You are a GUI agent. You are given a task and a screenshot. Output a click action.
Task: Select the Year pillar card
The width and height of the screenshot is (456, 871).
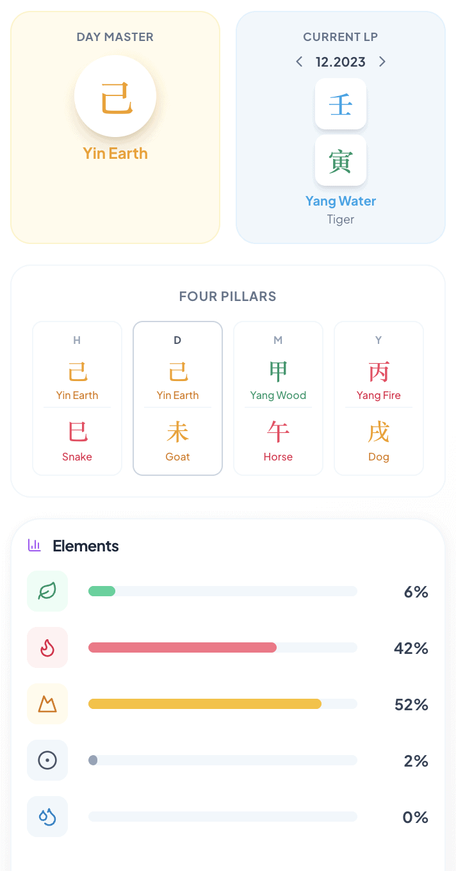coord(379,398)
